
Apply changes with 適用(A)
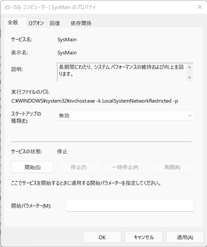(x=185, y=237)
